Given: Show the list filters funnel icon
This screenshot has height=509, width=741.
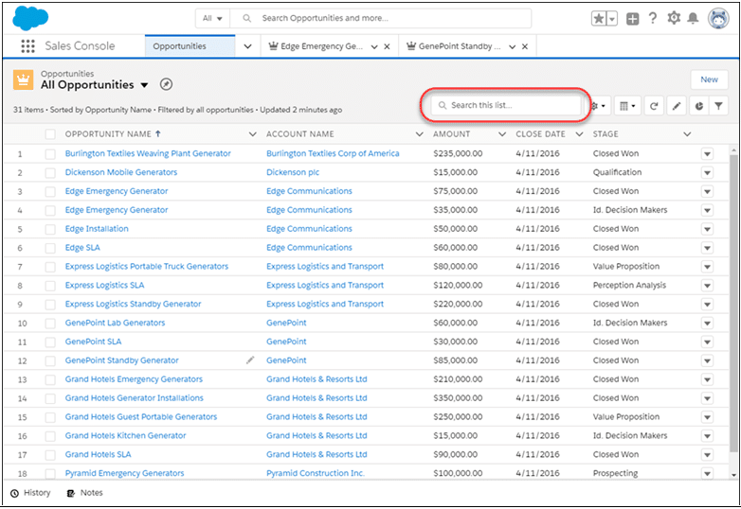Looking at the screenshot, I should (x=718, y=107).
